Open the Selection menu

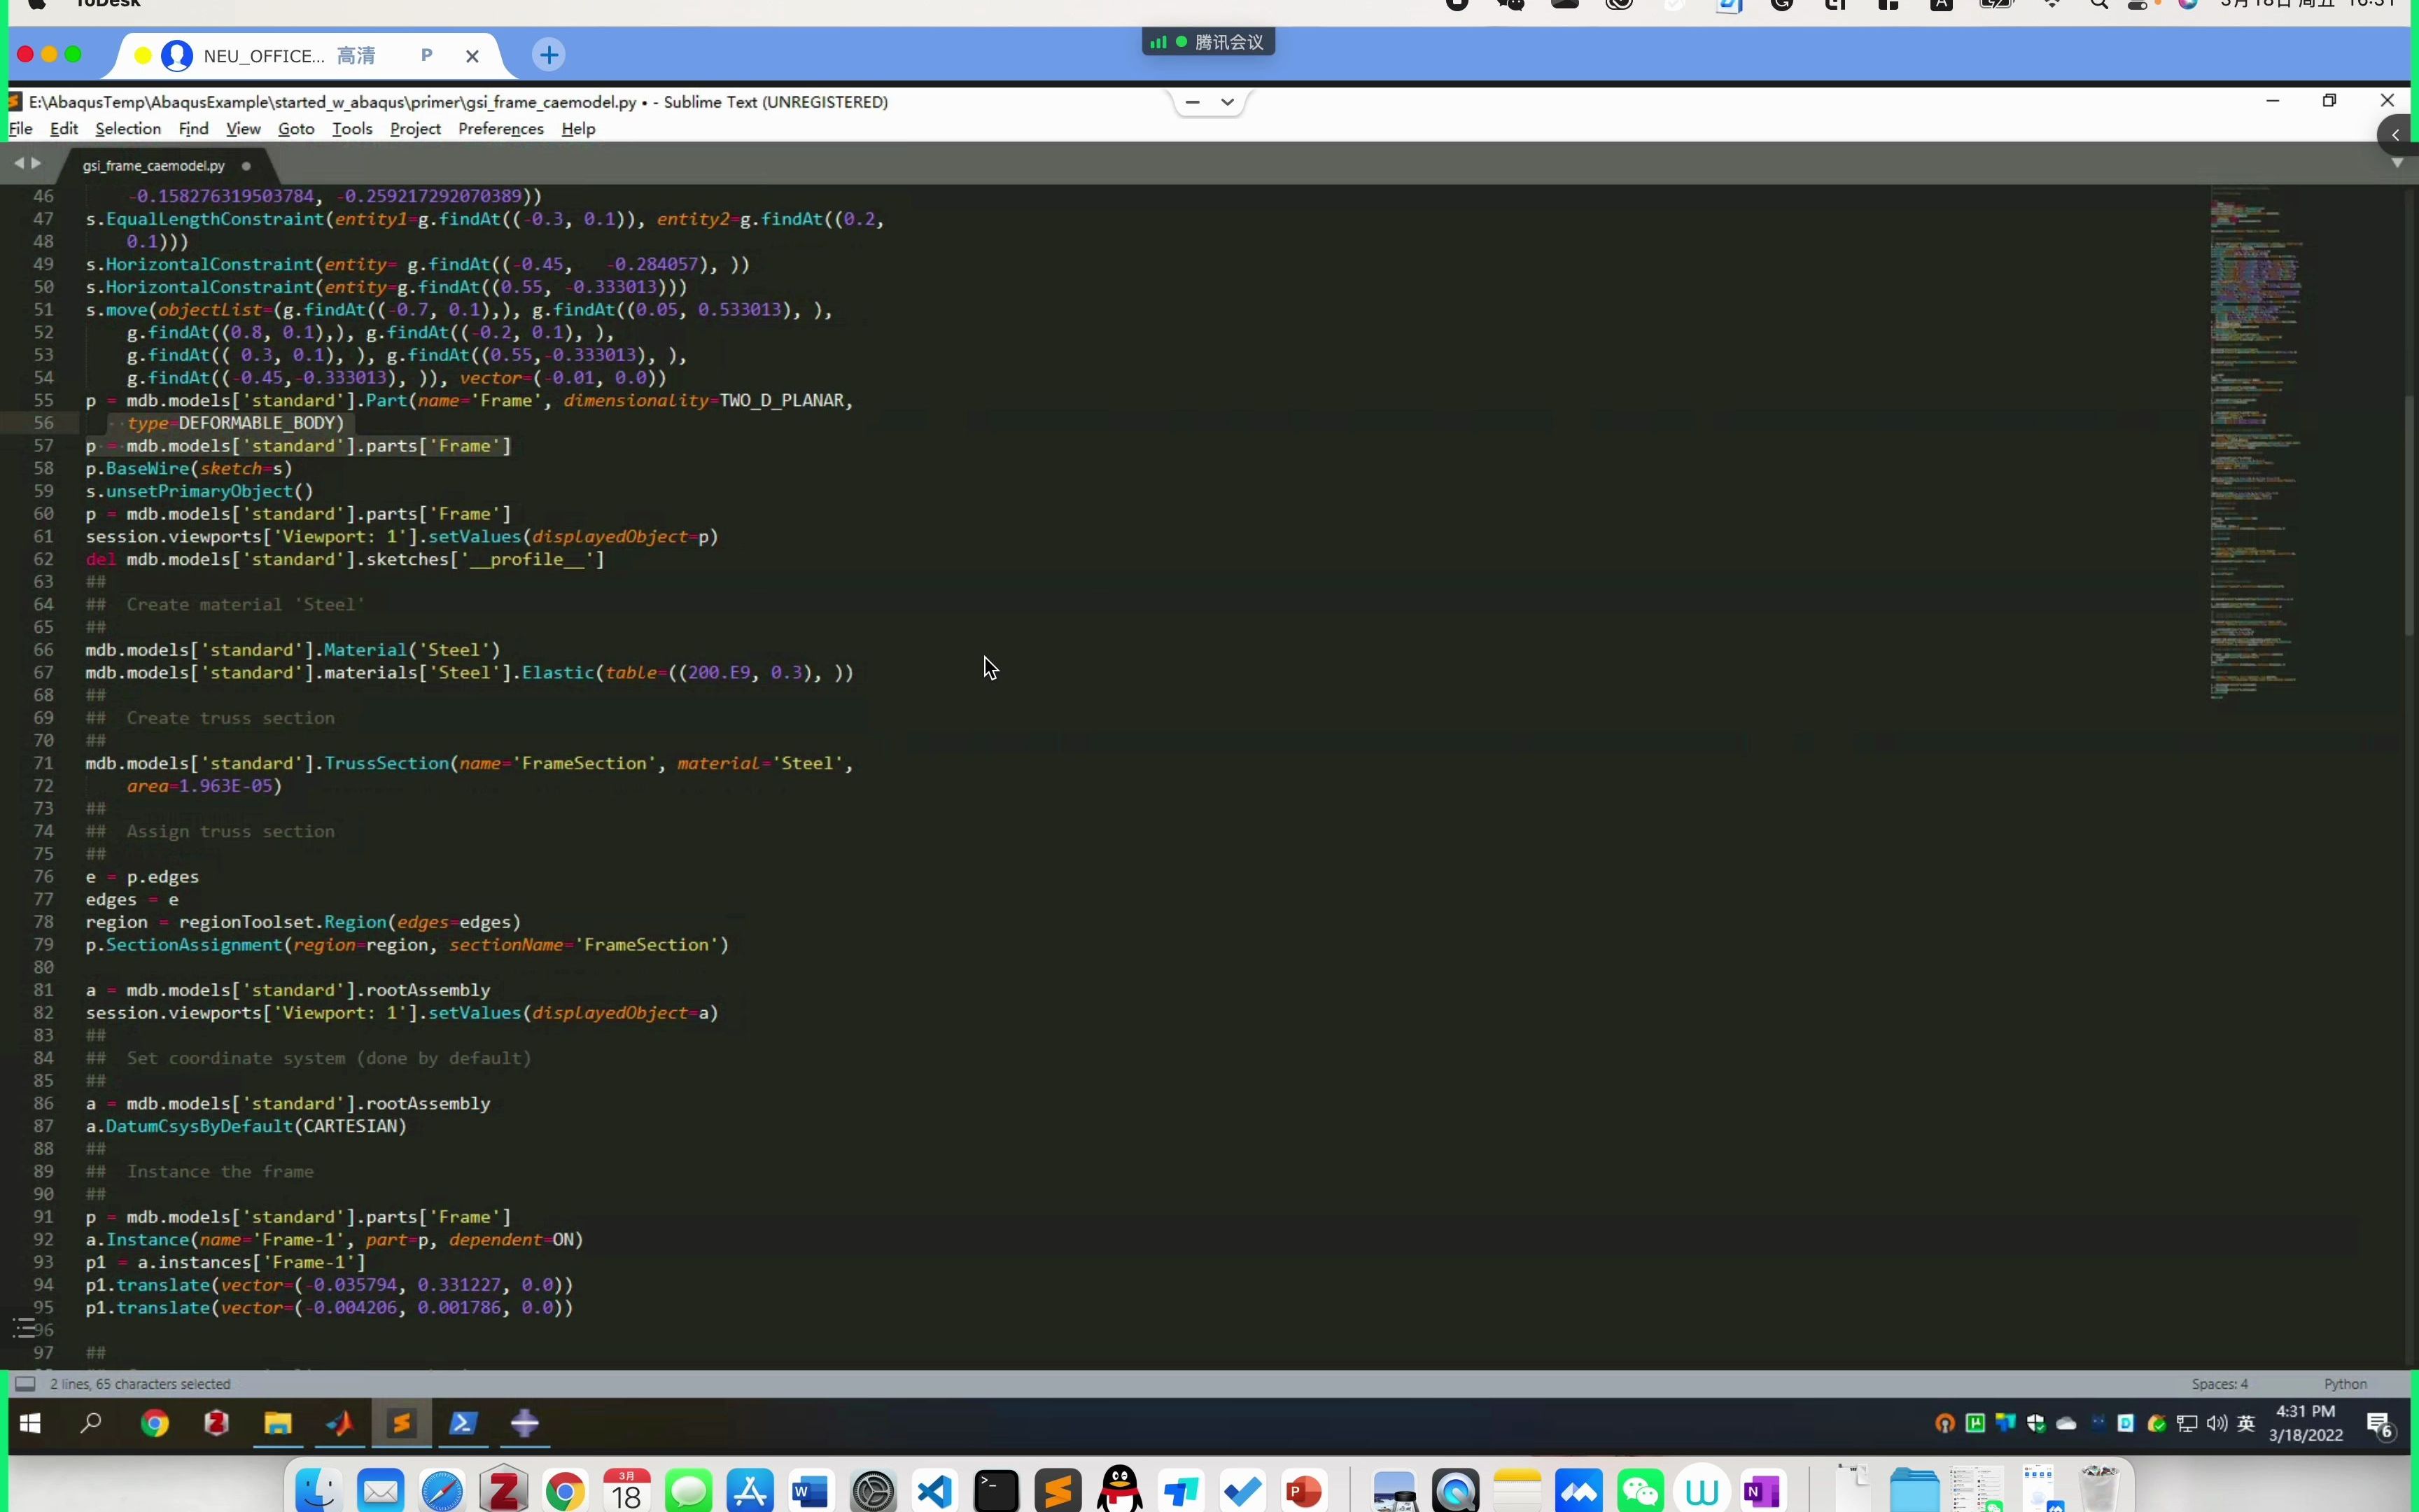coord(128,129)
